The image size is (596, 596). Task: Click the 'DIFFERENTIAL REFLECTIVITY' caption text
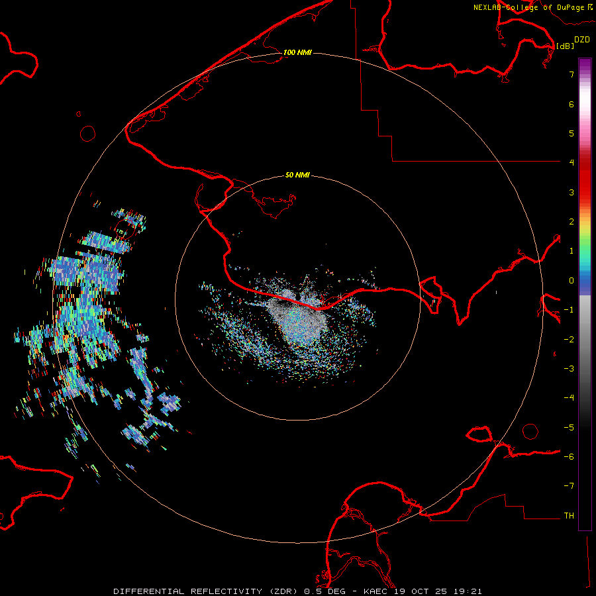pyautogui.click(x=188, y=591)
